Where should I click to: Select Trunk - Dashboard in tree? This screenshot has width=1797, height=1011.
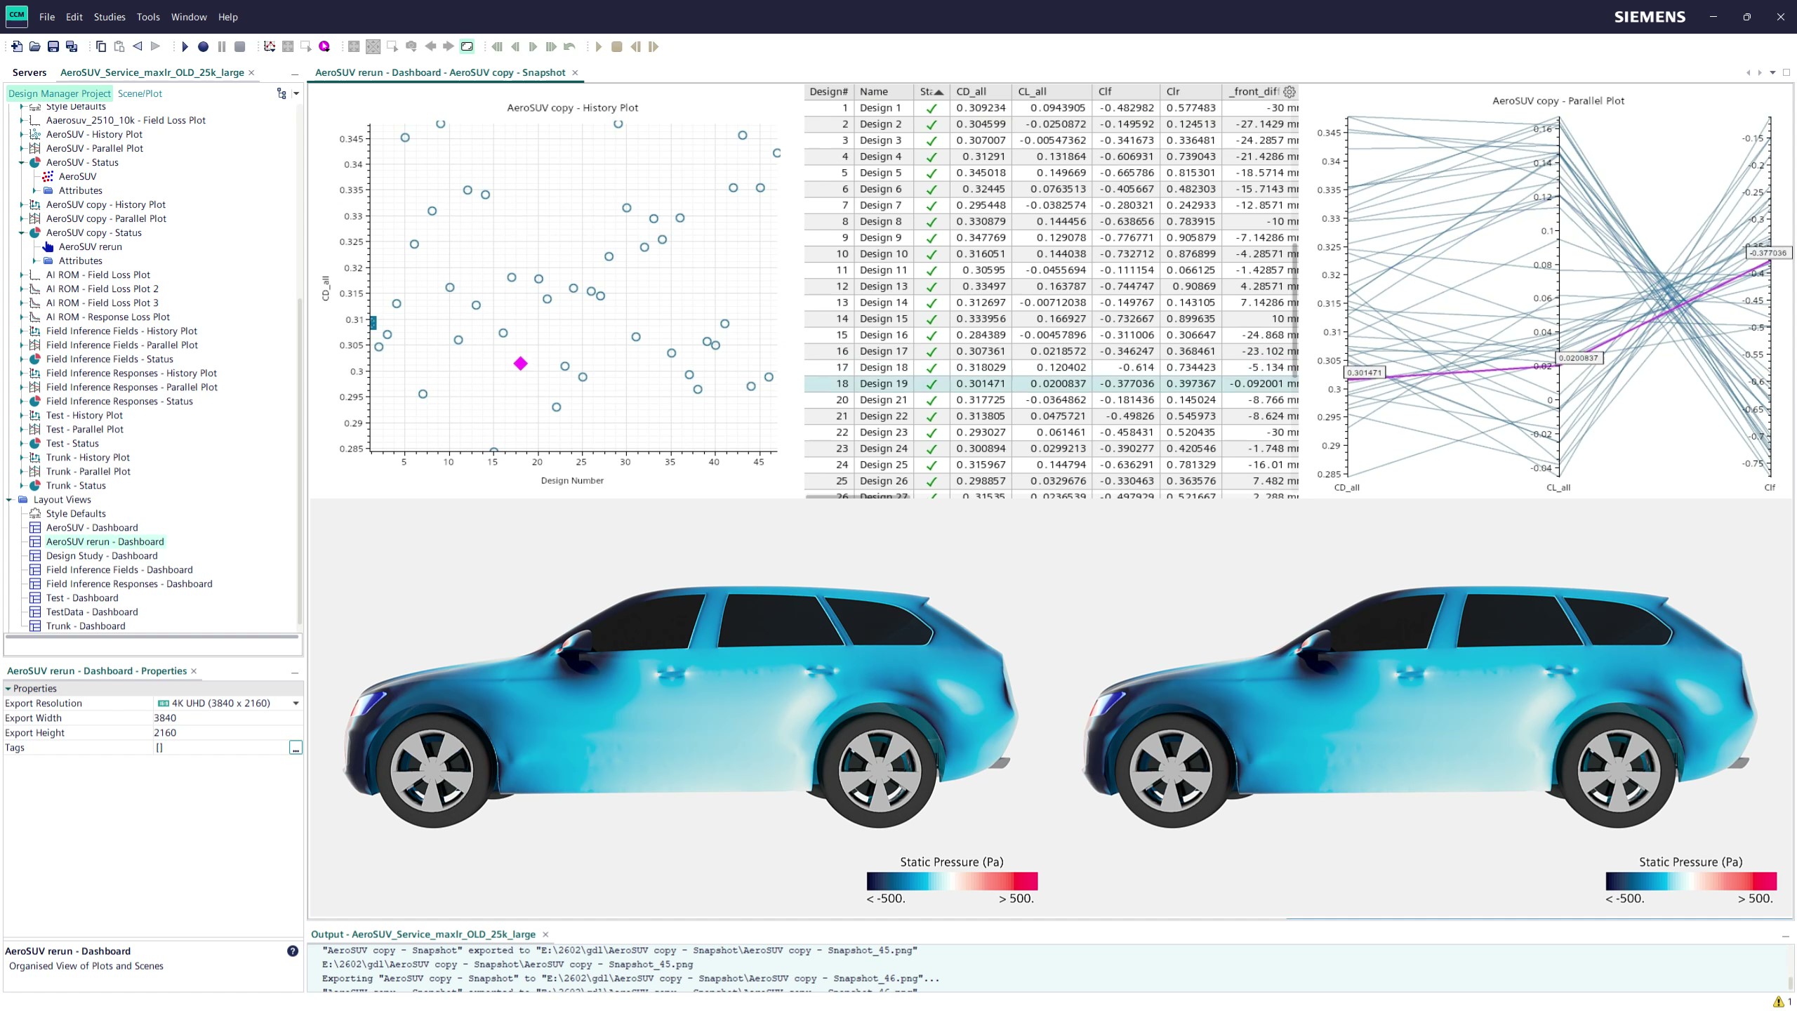[86, 626]
